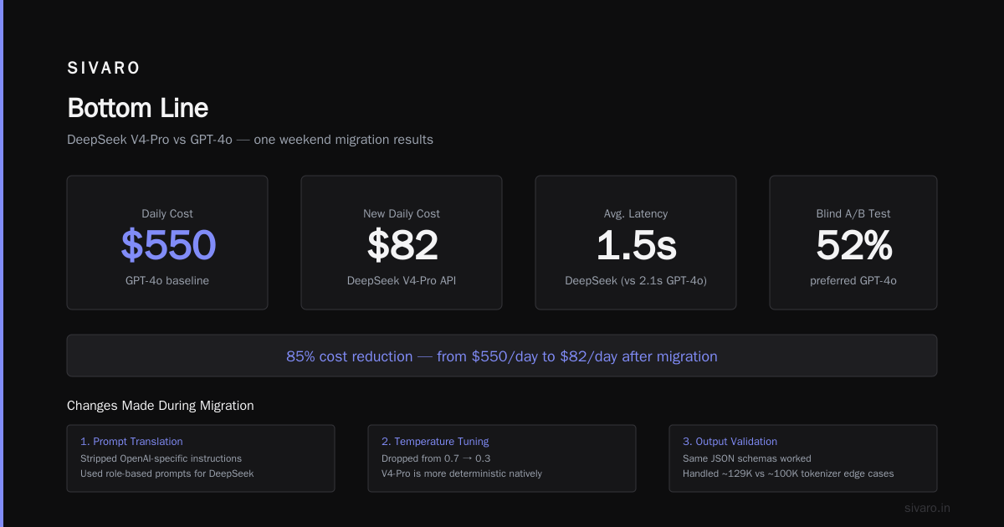
Task: Click 'Same JSON schemas worked' line
Action: [747, 458]
